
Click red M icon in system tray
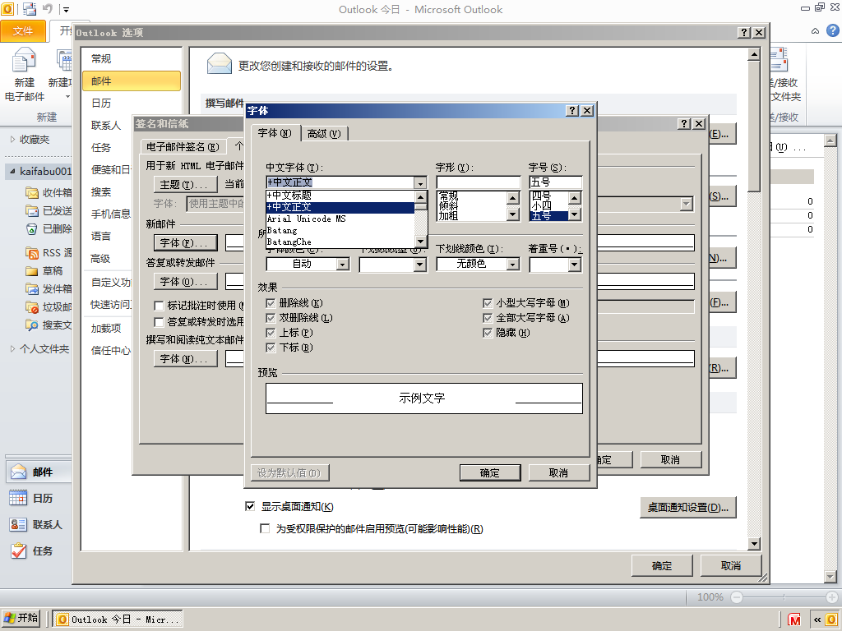(794, 619)
